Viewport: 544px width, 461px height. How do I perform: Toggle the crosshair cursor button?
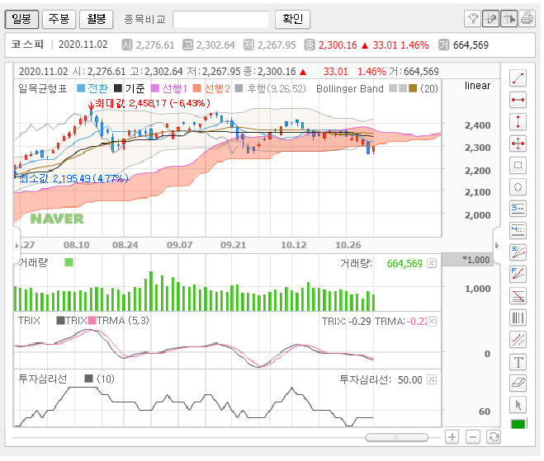(509, 18)
